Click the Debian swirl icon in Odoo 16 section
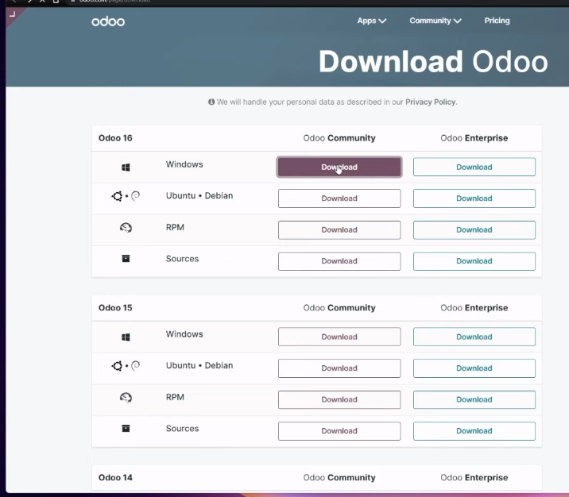Image resolution: width=569 pixels, height=497 pixels. pyautogui.click(x=135, y=196)
